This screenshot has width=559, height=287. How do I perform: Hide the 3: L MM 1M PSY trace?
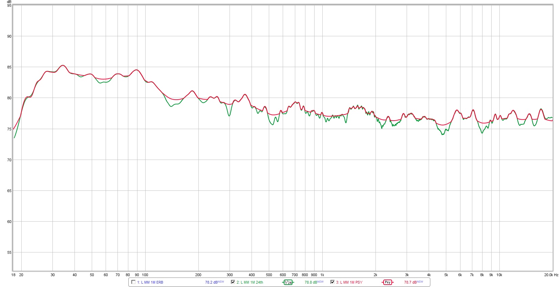332,282
